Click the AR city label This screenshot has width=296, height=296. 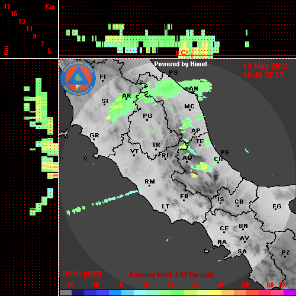click(x=127, y=96)
